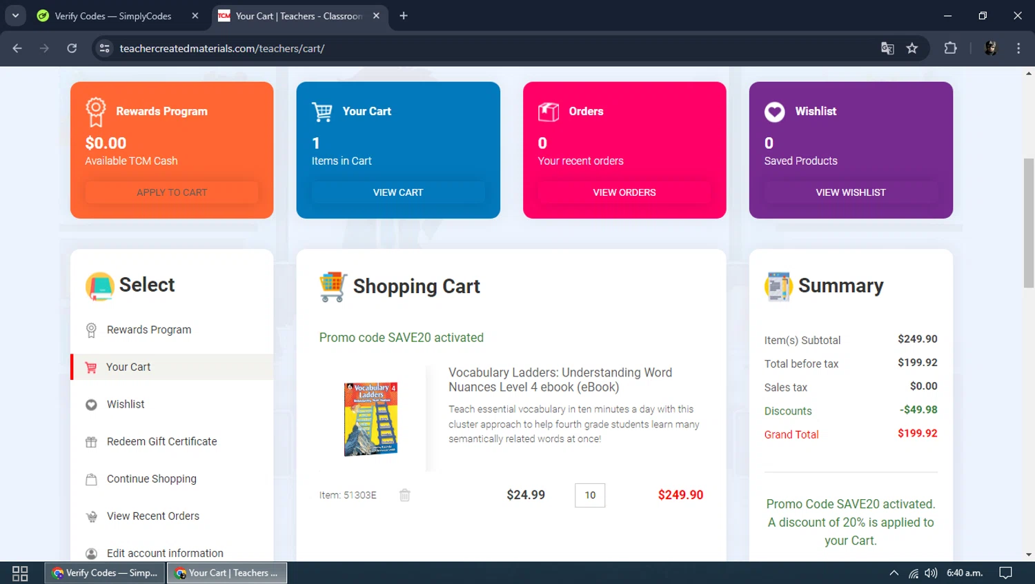
Task: Click the address bar URL
Action: click(222, 48)
